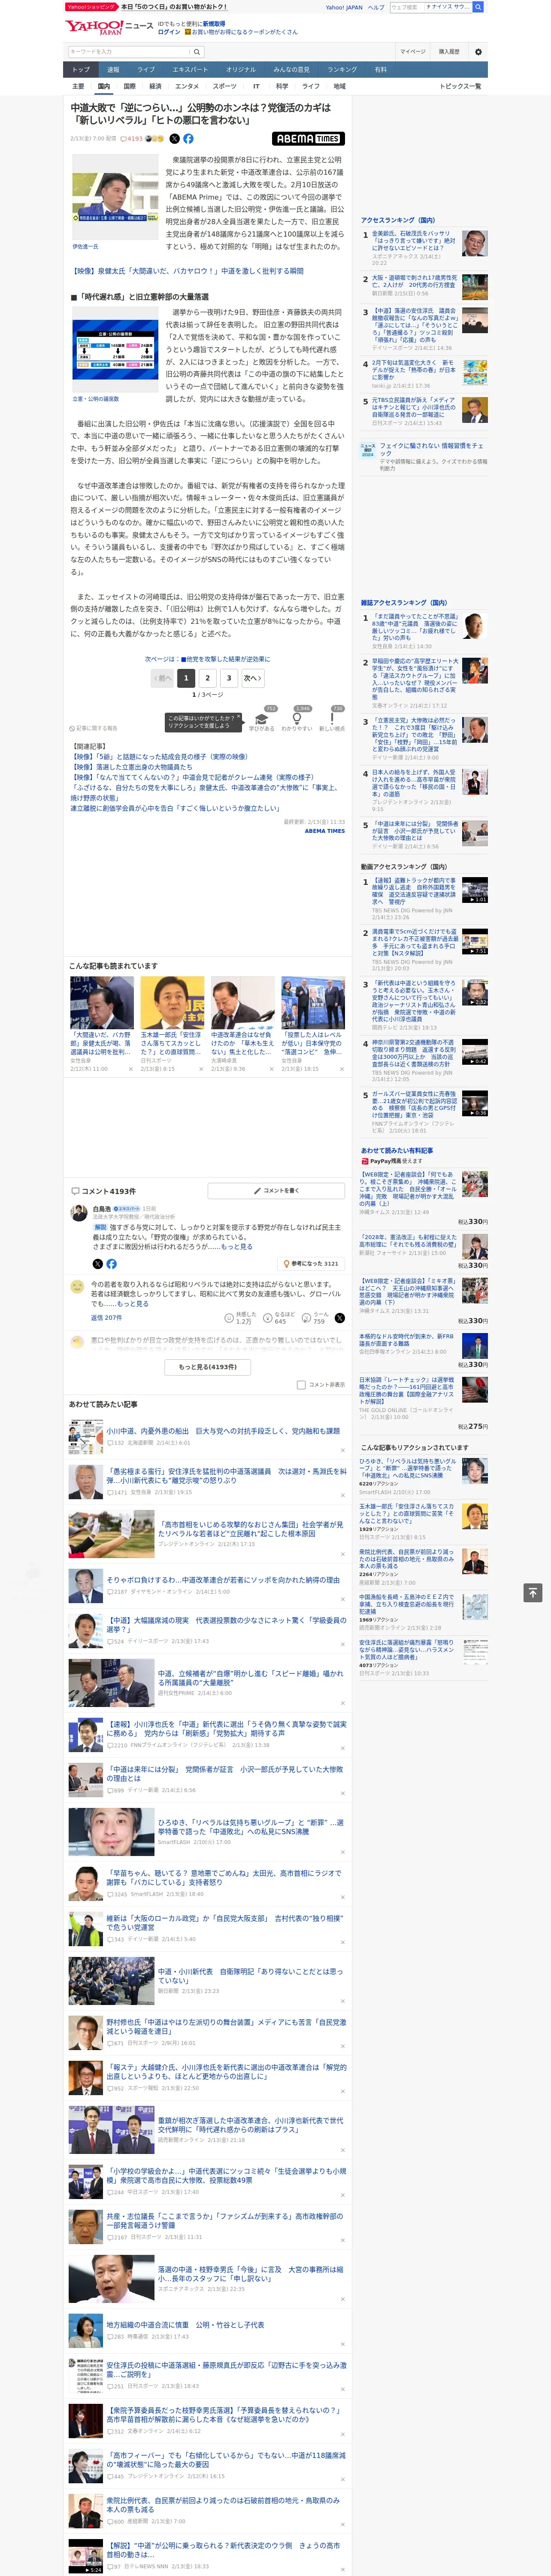This screenshot has height=2576, width=551.
Task: Click the うーん reaction face
Action: (307, 1317)
